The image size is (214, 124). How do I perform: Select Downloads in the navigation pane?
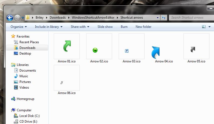[x=27, y=48]
